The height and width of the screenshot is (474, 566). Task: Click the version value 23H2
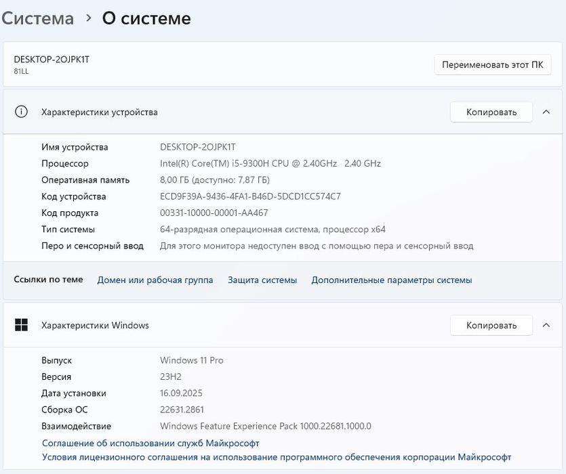[171, 377]
